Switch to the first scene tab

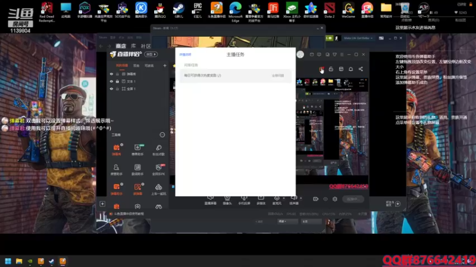click(x=122, y=65)
